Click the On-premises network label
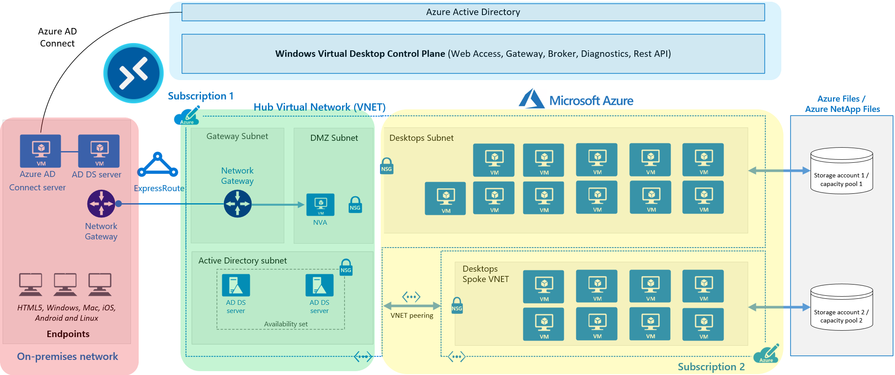 (x=68, y=356)
